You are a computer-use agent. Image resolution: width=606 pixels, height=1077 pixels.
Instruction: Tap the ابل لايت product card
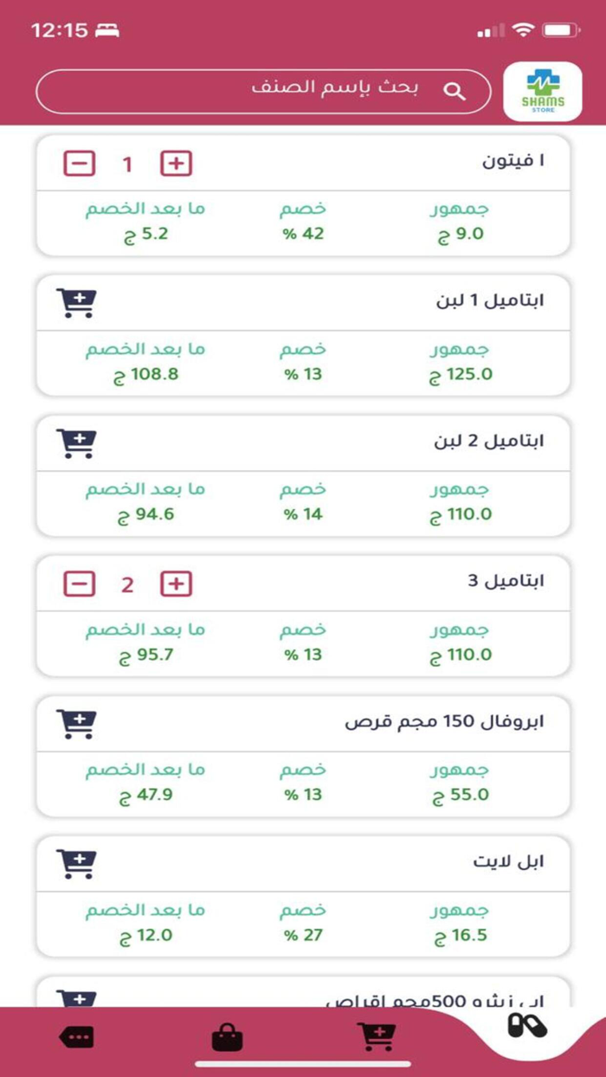pos(303,896)
